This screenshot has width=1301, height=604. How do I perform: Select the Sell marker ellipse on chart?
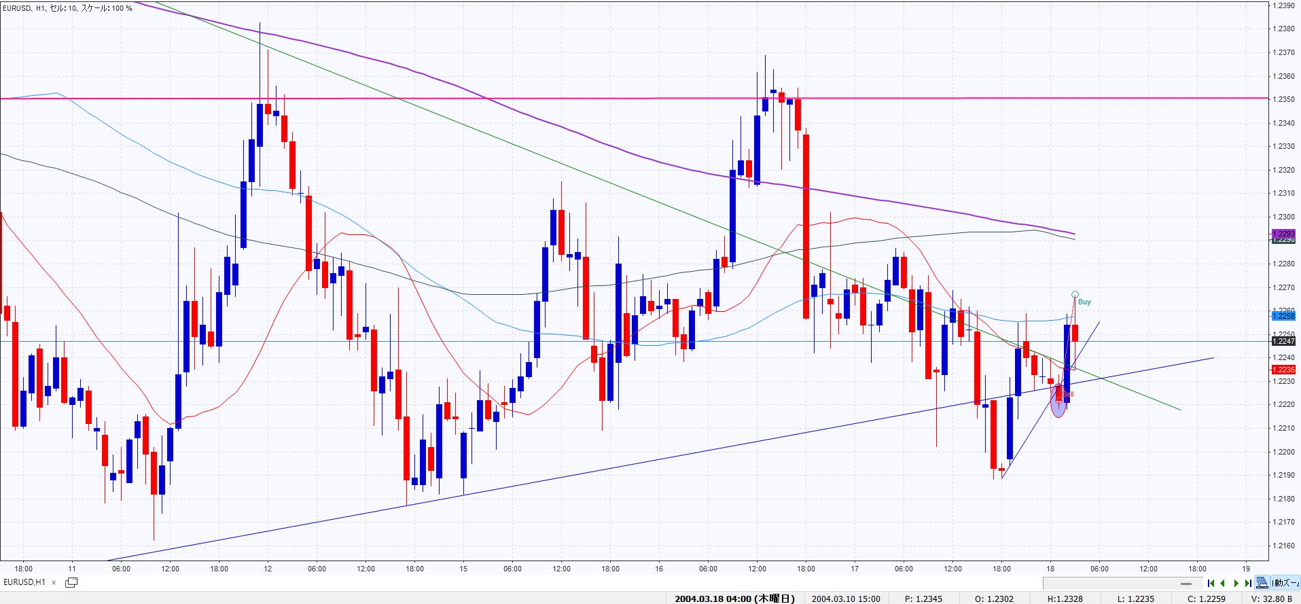tap(1058, 400)
